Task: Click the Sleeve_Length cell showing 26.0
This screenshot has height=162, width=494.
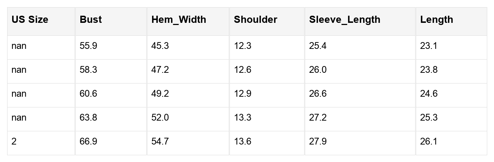Action: (x=318, y=70)
